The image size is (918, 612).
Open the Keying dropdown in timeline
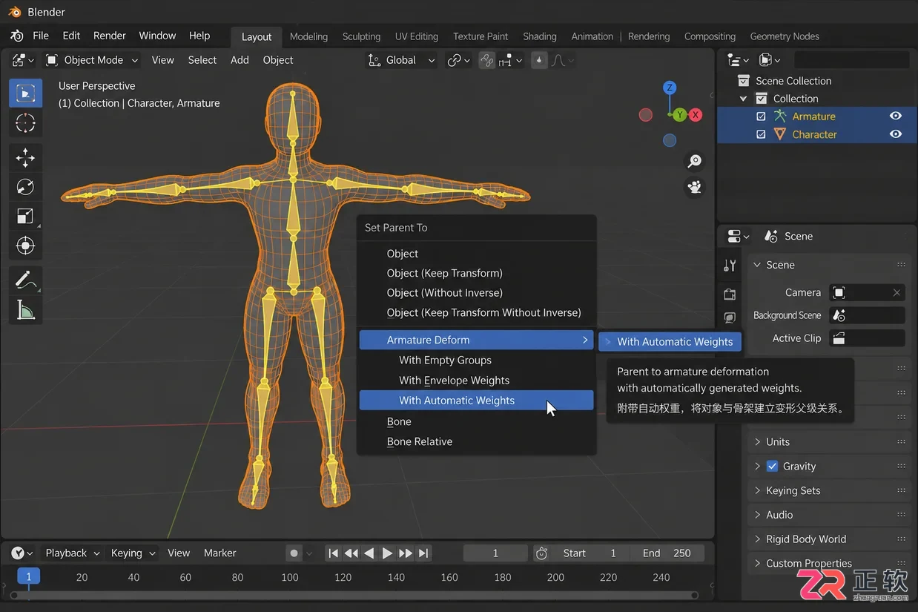[x=133, y=553]
